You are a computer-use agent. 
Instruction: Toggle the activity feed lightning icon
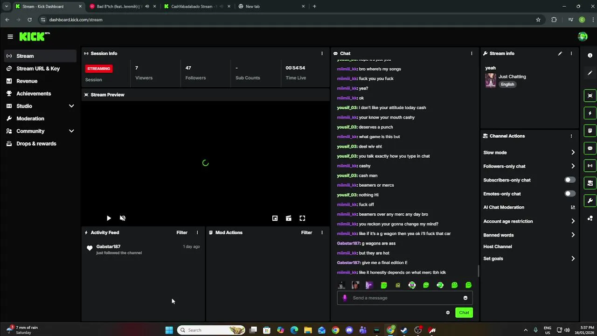[590, 113]
